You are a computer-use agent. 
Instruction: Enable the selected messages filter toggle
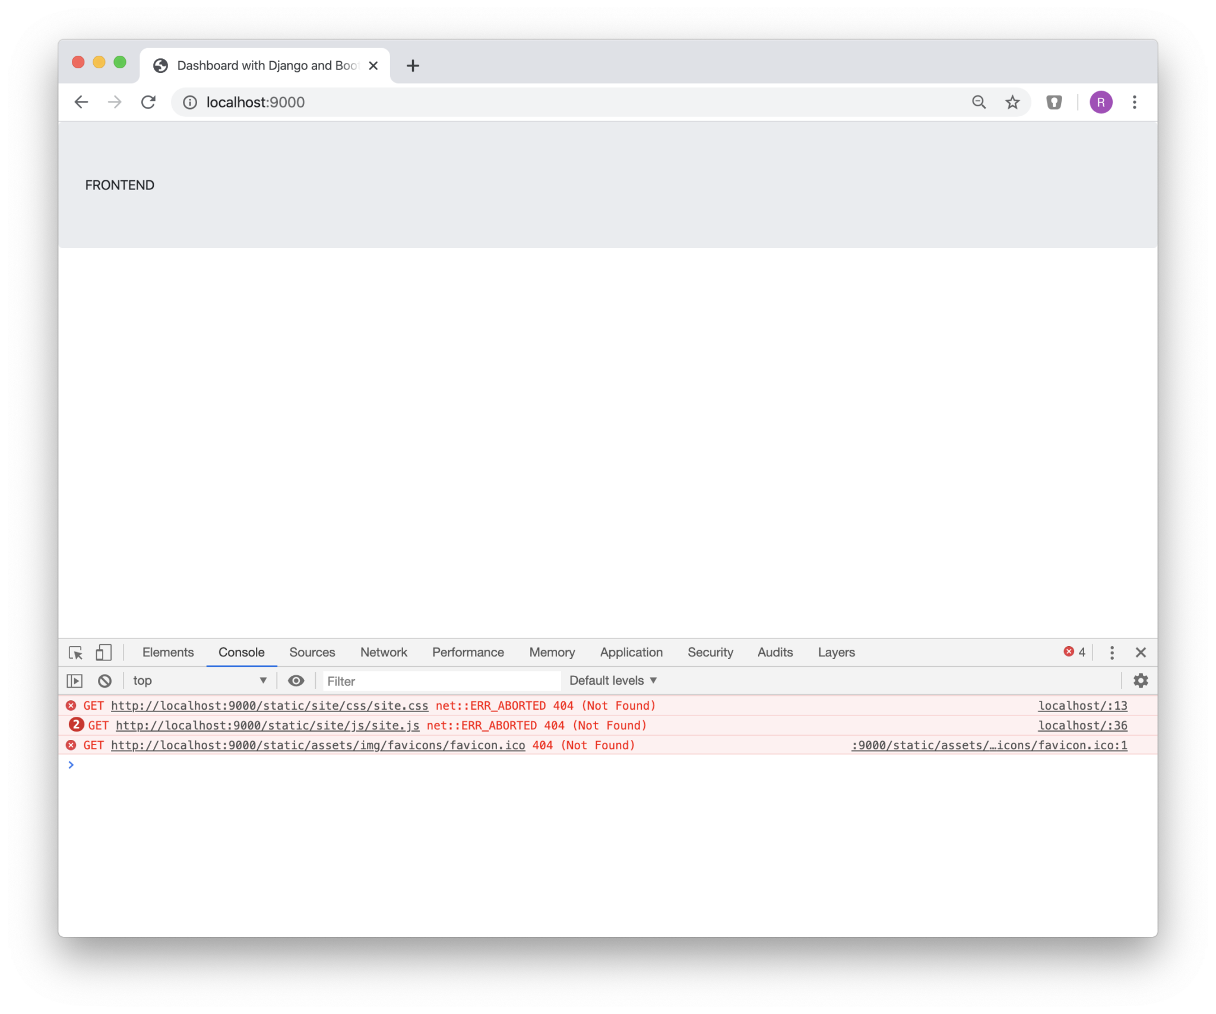(296, 680)
